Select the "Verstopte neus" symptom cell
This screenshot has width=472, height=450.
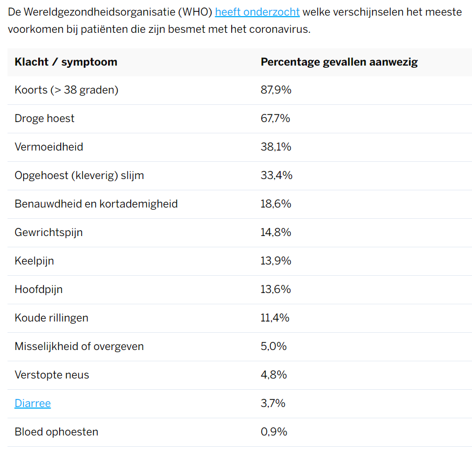point(52,375)
